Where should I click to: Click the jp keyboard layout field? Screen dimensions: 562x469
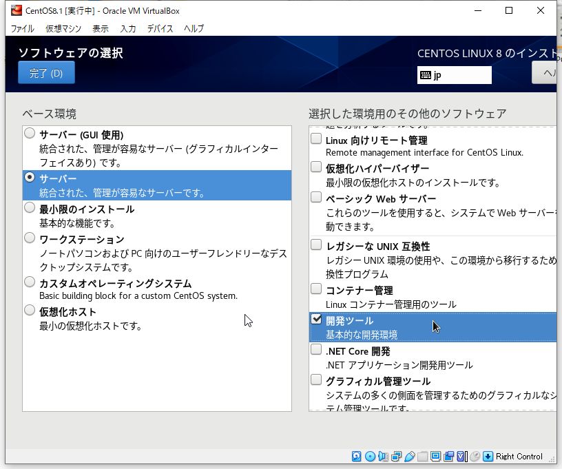point(454,75)
